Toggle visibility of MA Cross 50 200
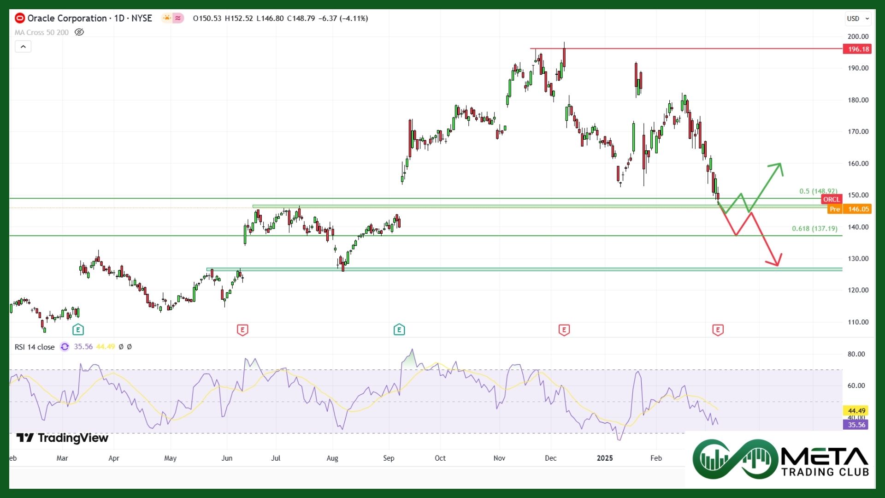The width and height of the screenshot is (885, 498). pos(79,32)
